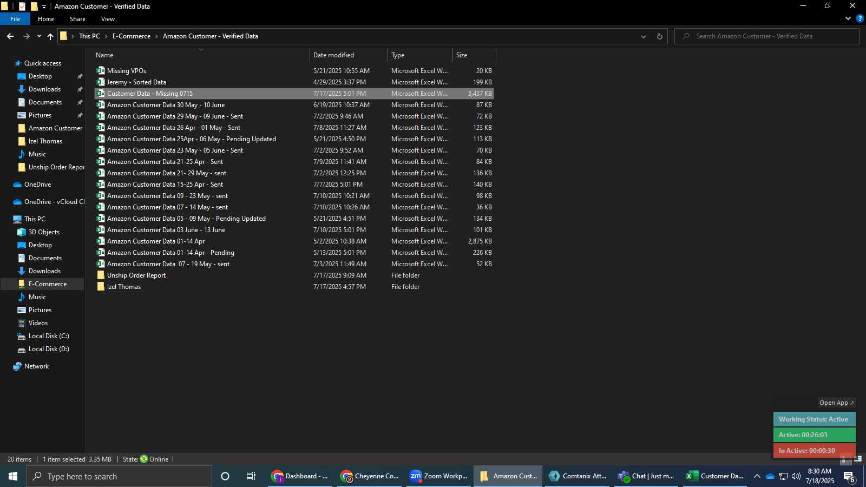Click Excel icon of Jeremy - Sorted Data
This screenshot has height=487, width=866.
pyautogui.click(x=101, y=82)
